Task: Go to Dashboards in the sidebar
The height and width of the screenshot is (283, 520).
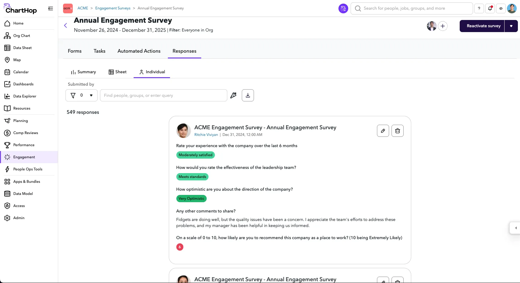Action: [x=29, y=84]
